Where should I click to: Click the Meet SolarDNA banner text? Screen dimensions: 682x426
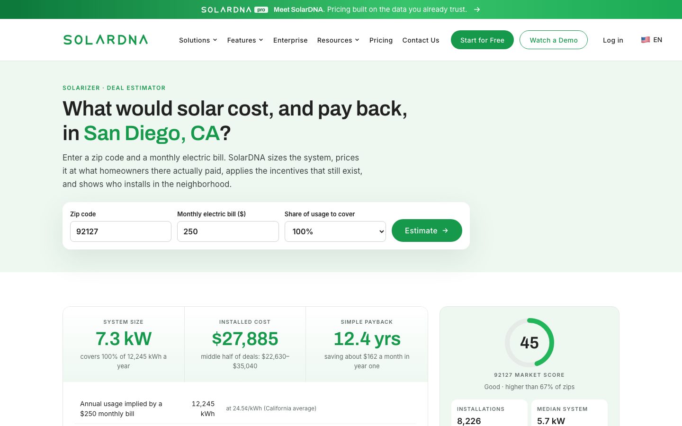pos(370,9)
